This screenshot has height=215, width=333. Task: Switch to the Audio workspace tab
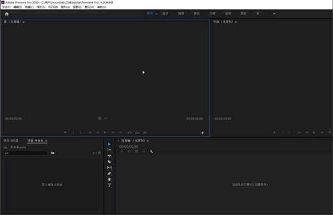(228, 13)
